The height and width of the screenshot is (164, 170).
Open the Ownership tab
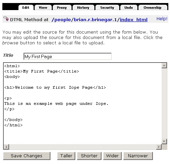point(153,7)
